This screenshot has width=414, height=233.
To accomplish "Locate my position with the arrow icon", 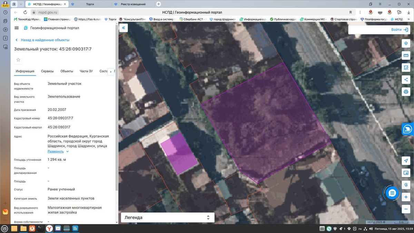I will point(406,161).
